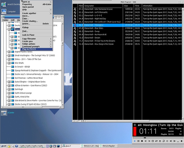Collapse the Diana folder tree node
The image size is (184, 148).
pyautogui.click(x=9, y=29)
